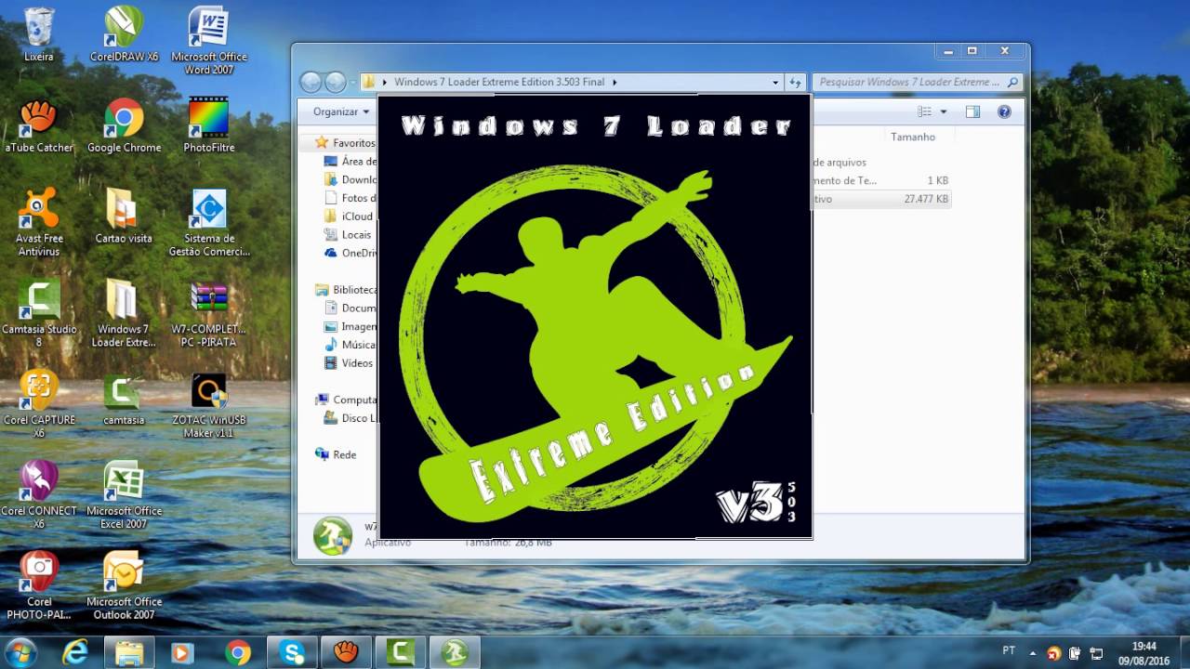Launch Camtasia Studio 8 shortcut

coord(39,313)
